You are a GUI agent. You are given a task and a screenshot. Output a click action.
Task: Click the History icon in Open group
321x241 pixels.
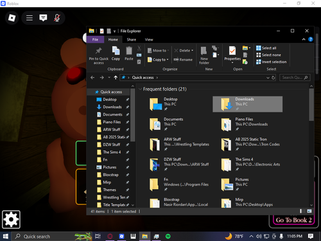[245, 62]
